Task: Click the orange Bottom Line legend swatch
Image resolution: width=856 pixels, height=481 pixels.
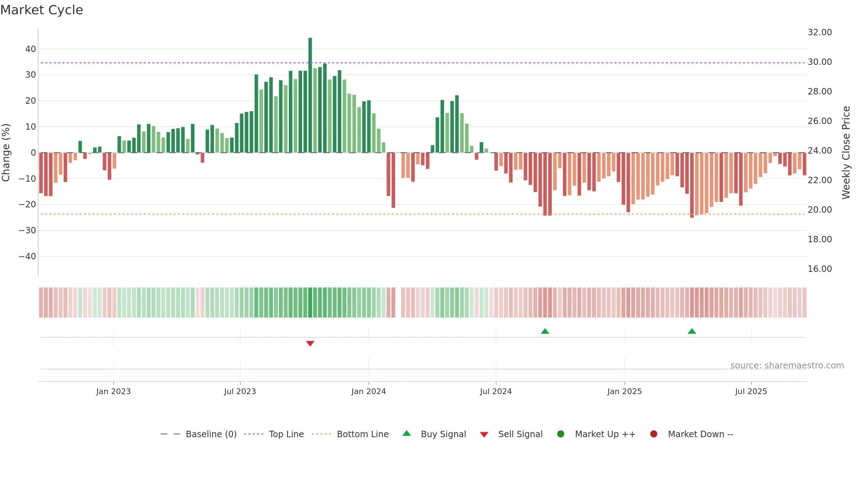Action: [x=321, y=434]
